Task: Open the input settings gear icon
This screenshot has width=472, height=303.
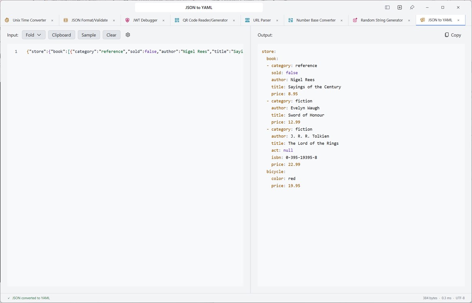Action: [128, 35]
